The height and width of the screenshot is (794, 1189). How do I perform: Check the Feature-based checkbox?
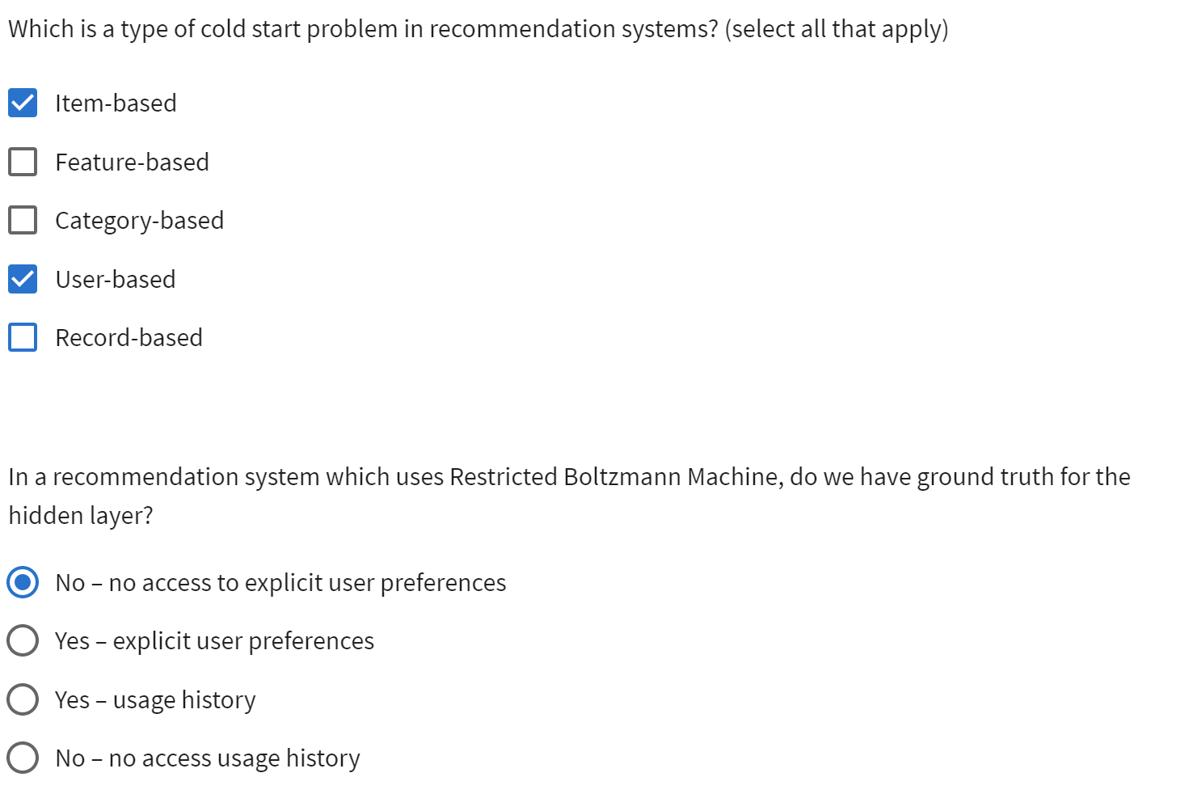click(22, 161)
